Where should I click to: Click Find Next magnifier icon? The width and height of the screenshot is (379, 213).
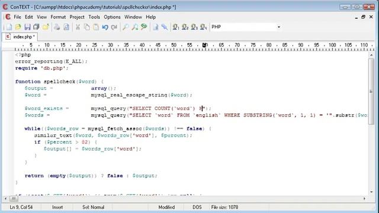134,27
